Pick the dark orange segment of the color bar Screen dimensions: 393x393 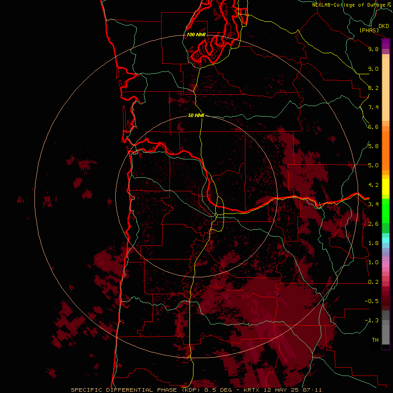click(x=386, y=151)
